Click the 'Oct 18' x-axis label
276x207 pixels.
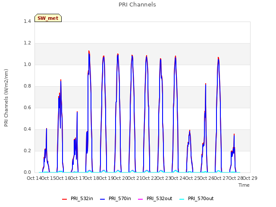[92, 178]
